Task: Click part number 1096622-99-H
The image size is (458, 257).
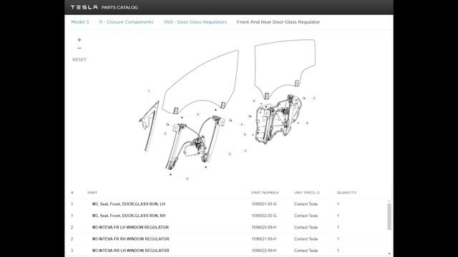Action: [264, 251]
